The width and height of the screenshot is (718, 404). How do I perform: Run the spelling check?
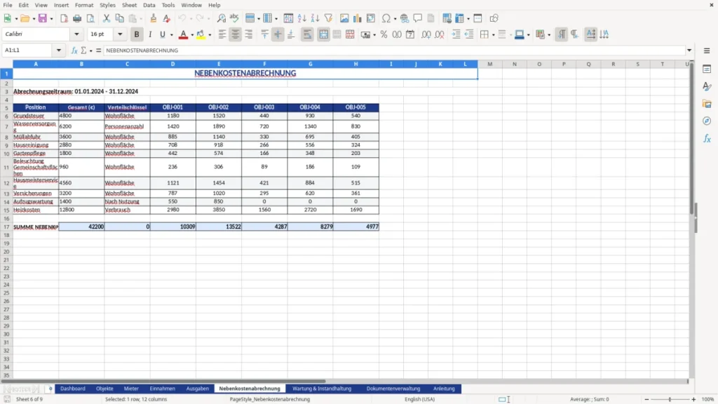(234, 18)
